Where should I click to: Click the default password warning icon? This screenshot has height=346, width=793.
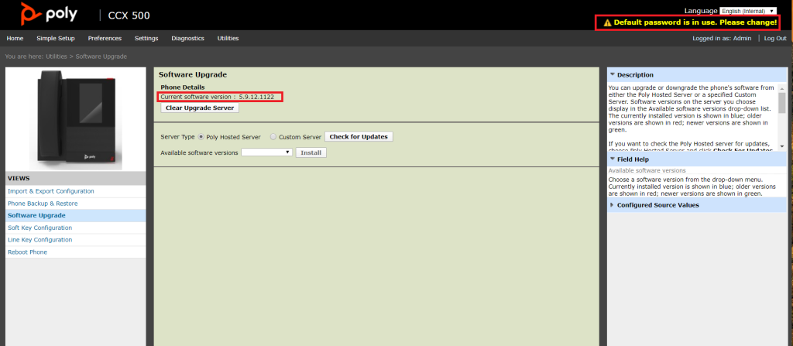click(606, 22)
